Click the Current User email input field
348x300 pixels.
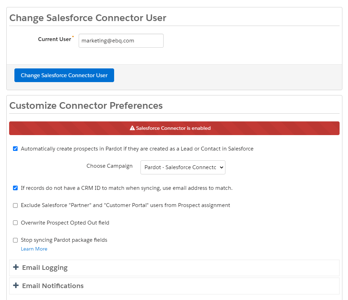pyautogui.click(x=121, y=41)
